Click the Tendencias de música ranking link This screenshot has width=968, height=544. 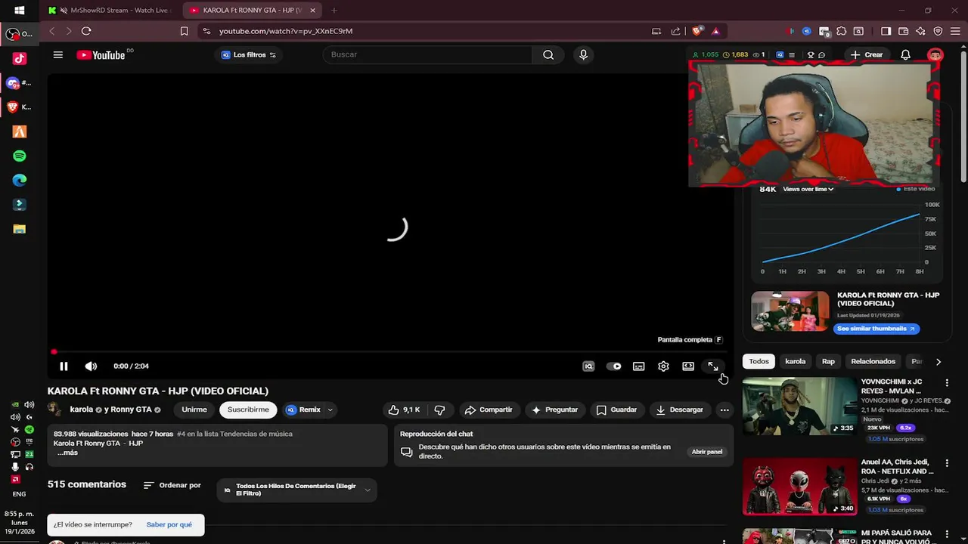pos(234,434)
